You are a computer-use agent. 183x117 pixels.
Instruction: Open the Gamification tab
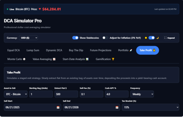pyautogui.click(x=105, y=59)
